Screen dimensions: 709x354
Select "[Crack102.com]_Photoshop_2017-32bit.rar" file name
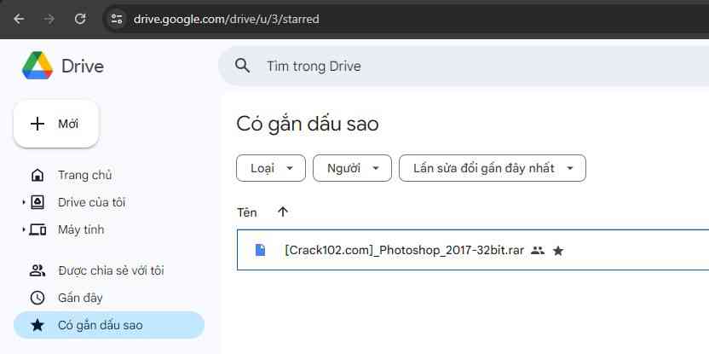[x=404, y=250]
